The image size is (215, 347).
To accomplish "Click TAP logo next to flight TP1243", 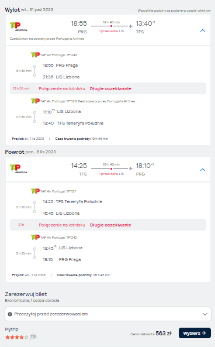I will pos(36,54).
